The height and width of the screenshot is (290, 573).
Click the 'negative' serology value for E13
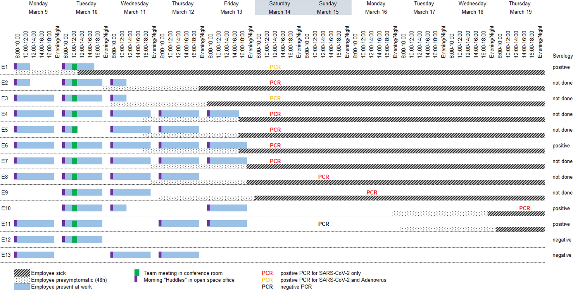(x=562, y=255)
